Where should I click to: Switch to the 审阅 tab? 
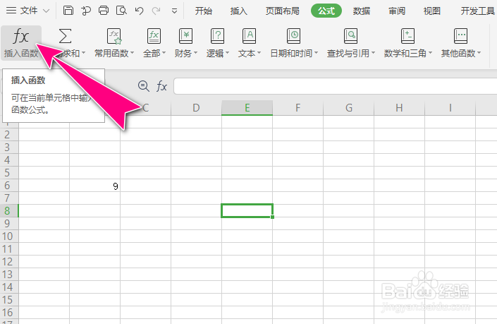coord(397,11)
